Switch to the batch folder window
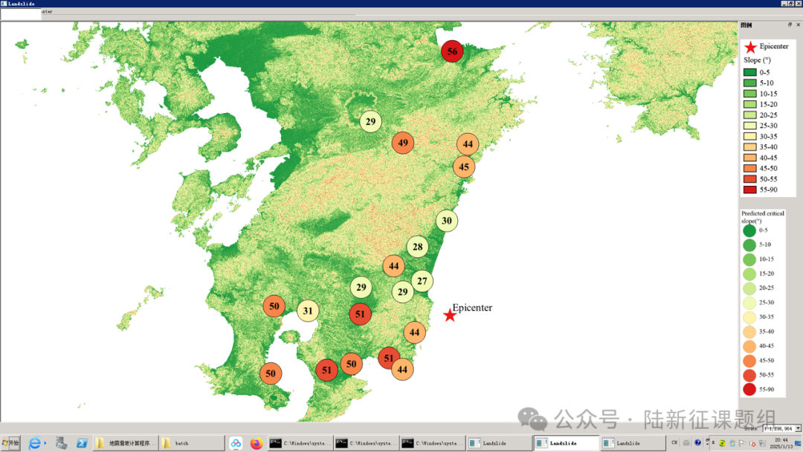The image size is (803, 452). click(191, 443)
